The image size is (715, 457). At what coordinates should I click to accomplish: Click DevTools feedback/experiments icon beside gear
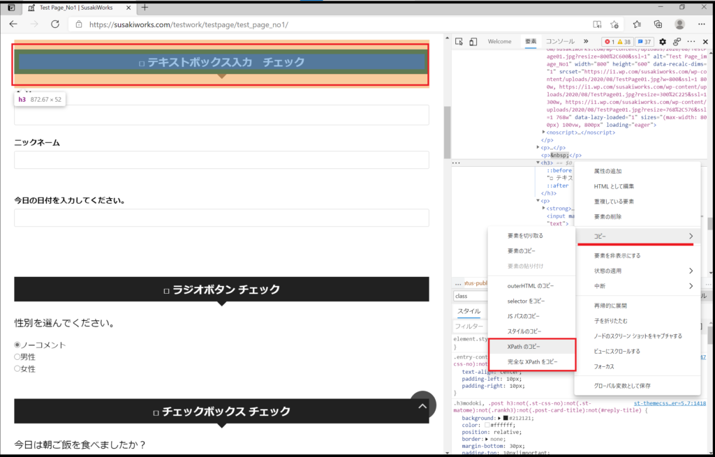pos(677,41)
